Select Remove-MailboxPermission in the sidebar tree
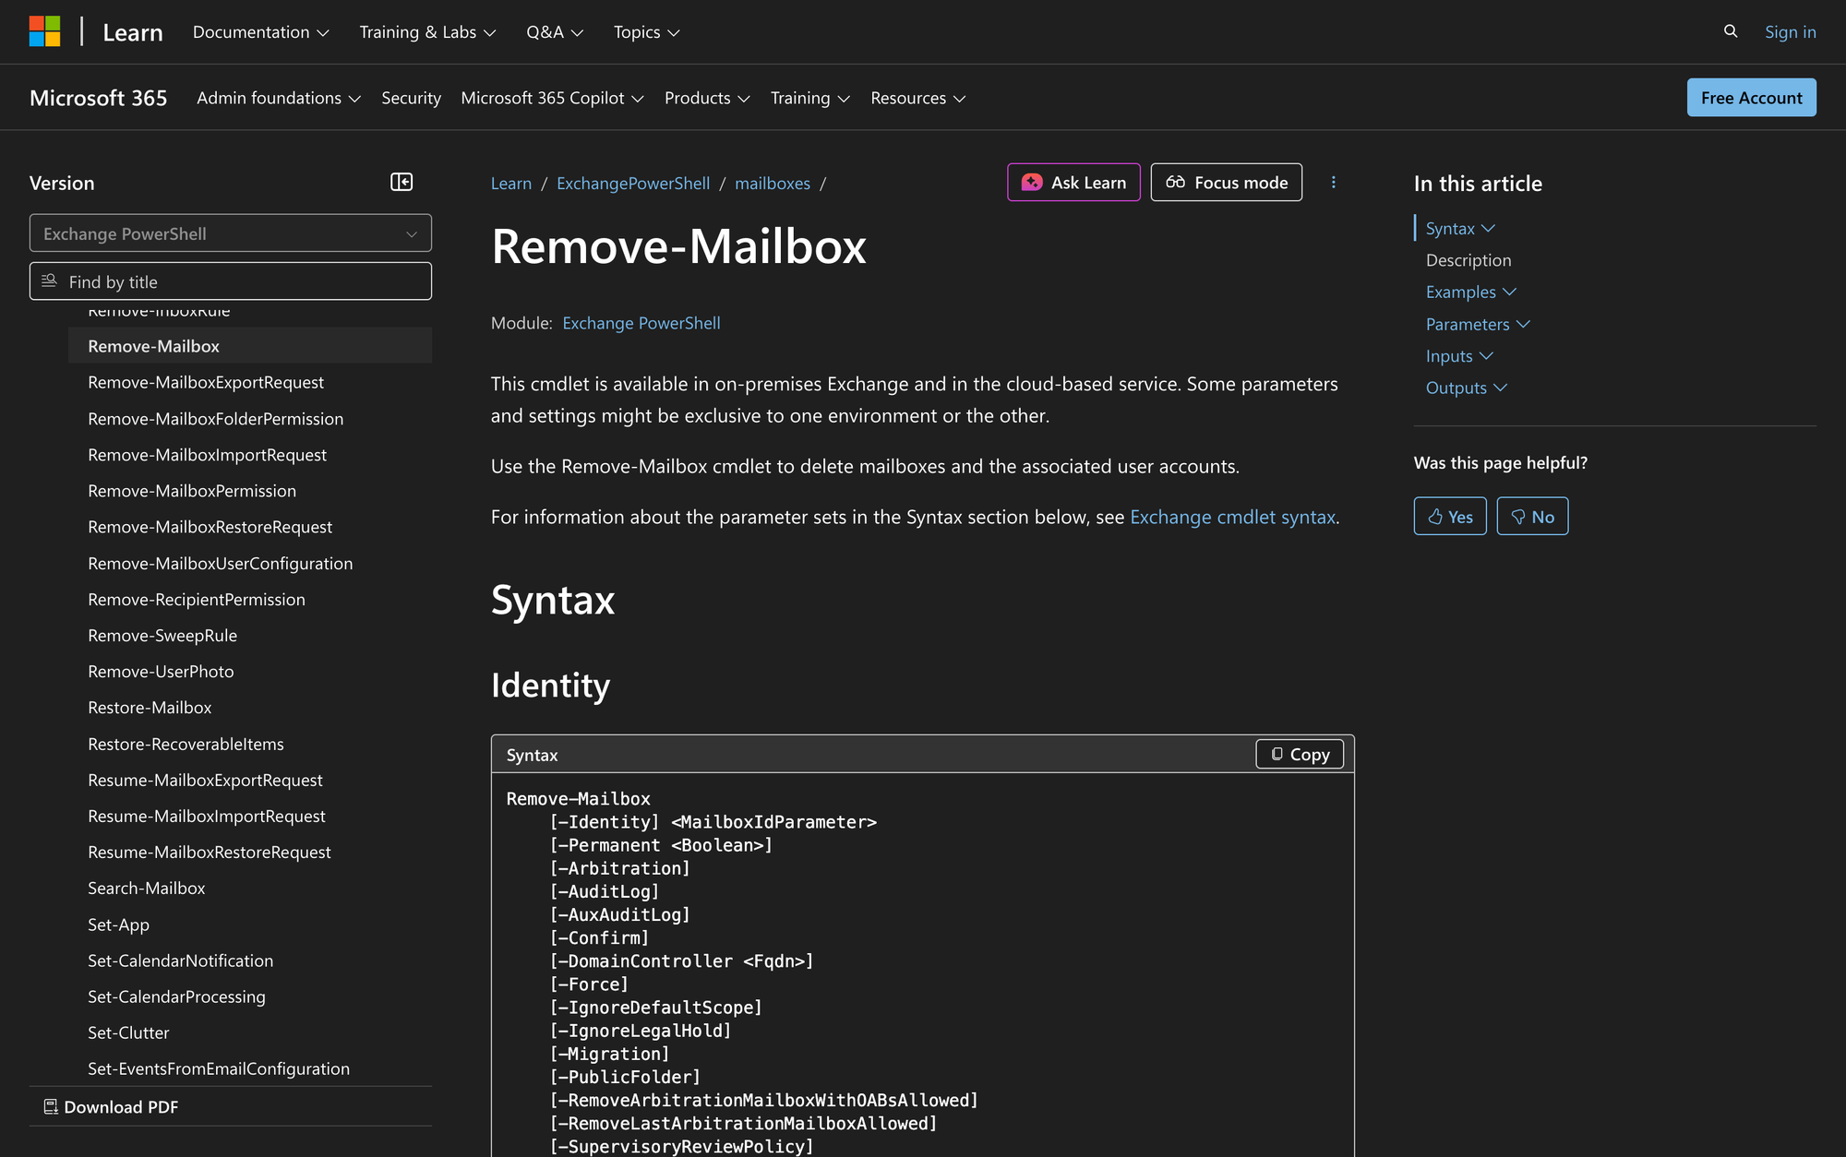 coord(192,490)
